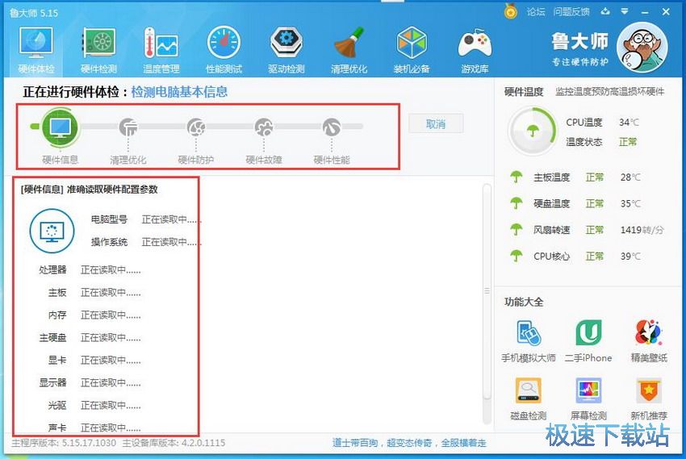Screen dimensions: 686x459
Task: Click the 显示器 row label
Action: [53, 383]
